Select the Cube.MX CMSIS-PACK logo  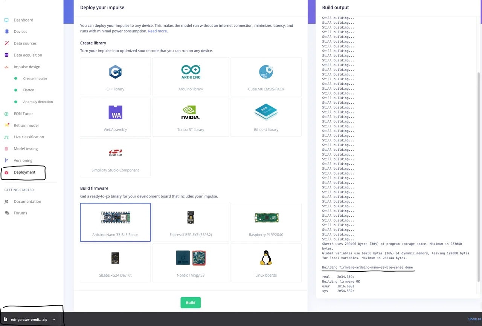pyautogui.click(x=266, y=72)
